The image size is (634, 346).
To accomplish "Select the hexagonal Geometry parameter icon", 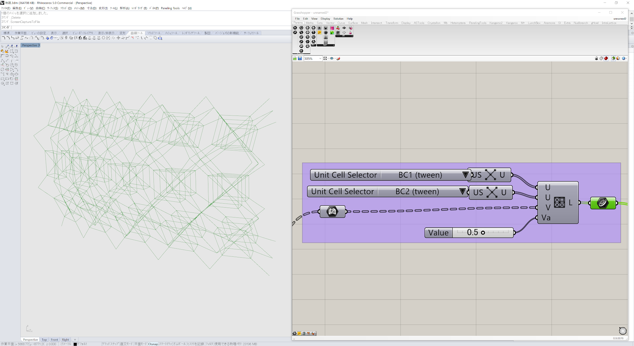I will click(x=308, y=28).
